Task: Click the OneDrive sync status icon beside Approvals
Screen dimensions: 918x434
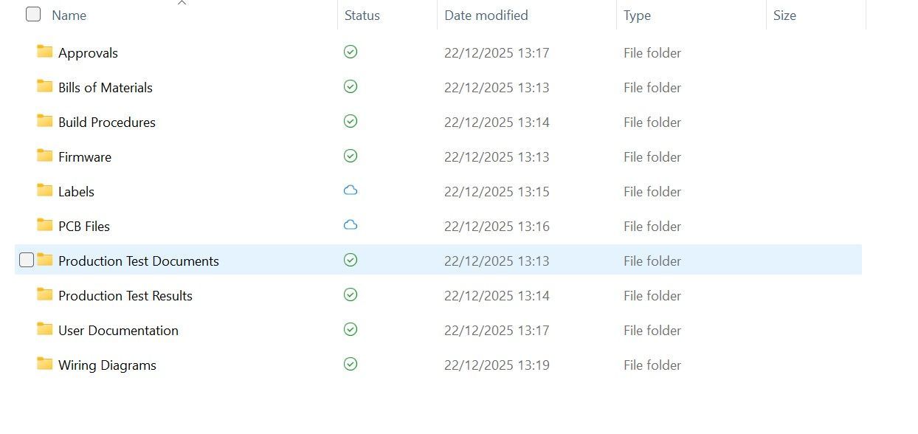Action: tap(350, 52)
